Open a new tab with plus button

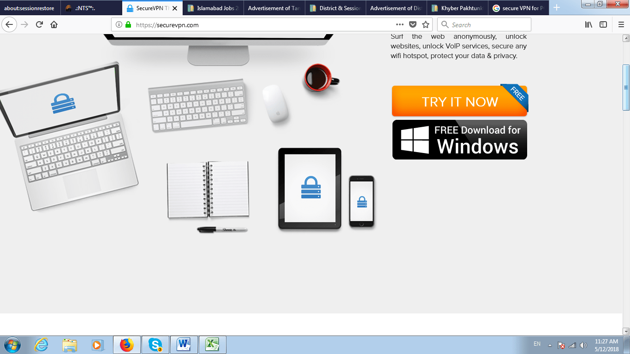click(x=557, y=8)
